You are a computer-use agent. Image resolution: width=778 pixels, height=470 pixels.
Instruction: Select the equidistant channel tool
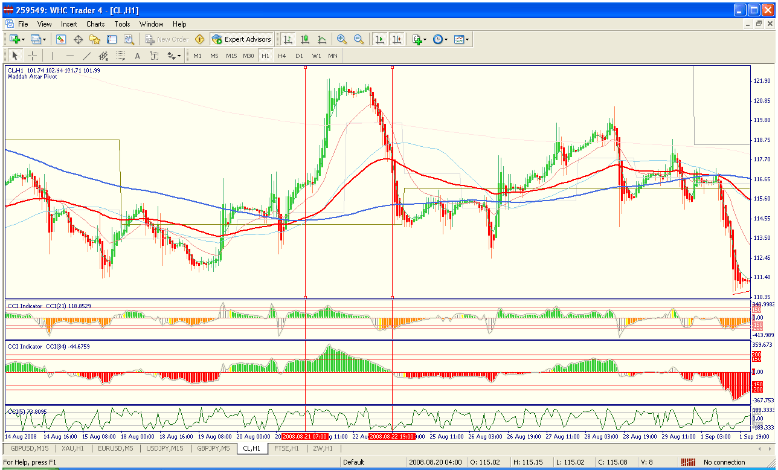[103, 56]
